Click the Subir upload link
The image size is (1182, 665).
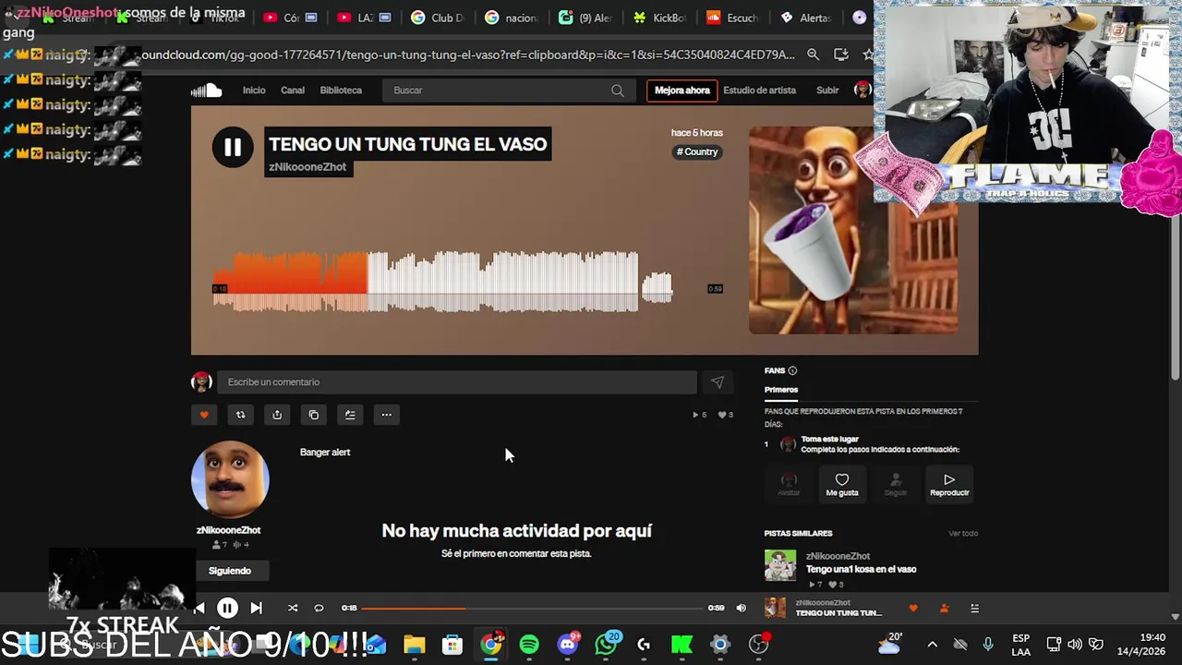click(827, 91)
